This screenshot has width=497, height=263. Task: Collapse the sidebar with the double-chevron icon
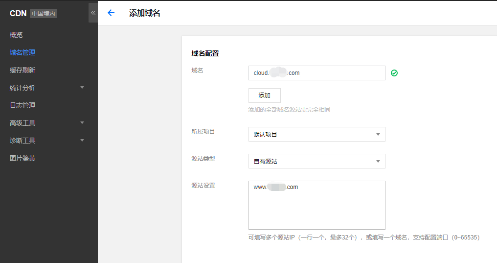pyautogui.click(x=93, y=13)
